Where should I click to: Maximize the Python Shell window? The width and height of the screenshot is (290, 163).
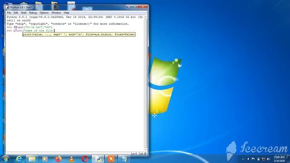(x=135, y=7)
